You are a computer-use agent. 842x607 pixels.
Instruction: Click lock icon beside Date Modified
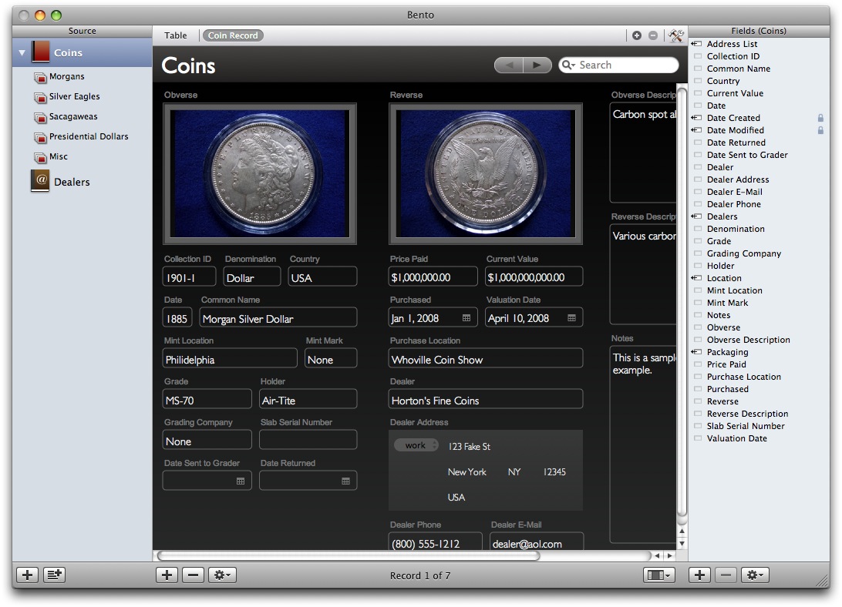[820, 130]
